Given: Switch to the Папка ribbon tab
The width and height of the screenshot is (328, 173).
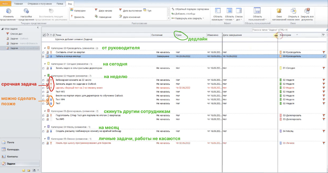Looking at the screenshot, I should [60, 4].
